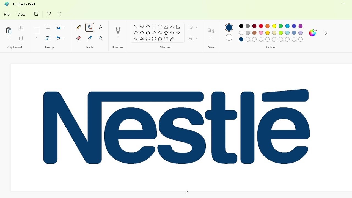Select the Line shape
Viewport: 352px width, 198px height.
[x=136, y=27]
